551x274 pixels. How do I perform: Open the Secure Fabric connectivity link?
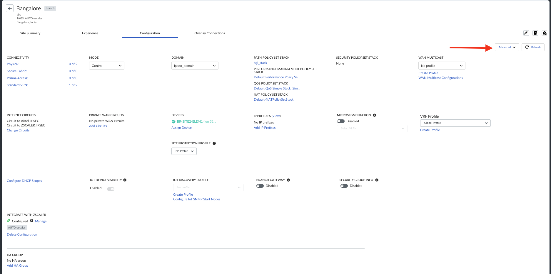coord(17,71)
